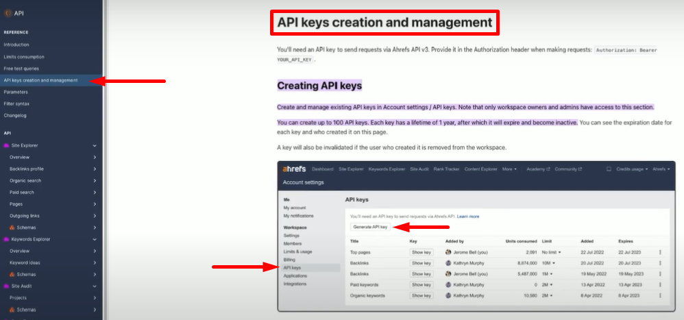This screenshot has width=684, height=320.
Task: Select the Outgoing links item
Action: tap(25, 216)
